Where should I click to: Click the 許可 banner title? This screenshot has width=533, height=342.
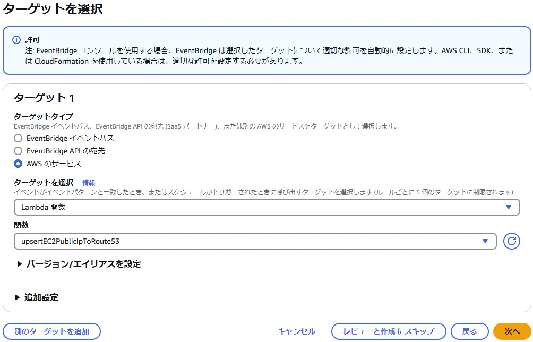click(x=32, y=40)
